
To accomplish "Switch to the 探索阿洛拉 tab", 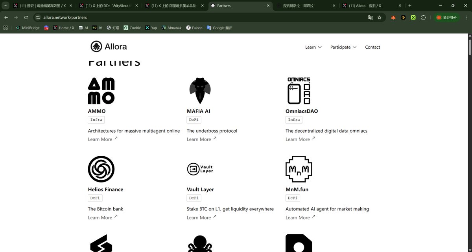I will (x=305, y=6).
